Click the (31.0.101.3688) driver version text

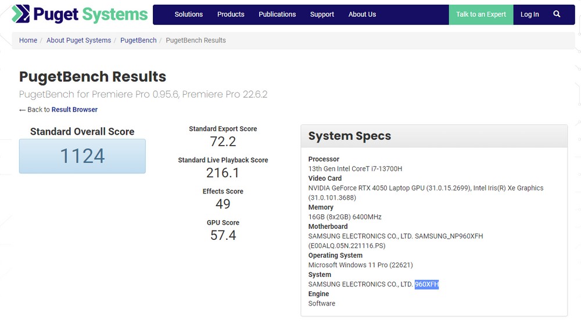[332, 197]
